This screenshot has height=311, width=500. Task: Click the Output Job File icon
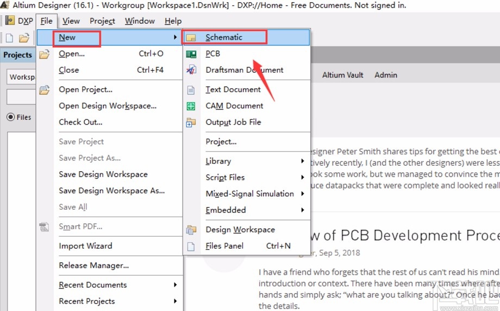point(191,122)
